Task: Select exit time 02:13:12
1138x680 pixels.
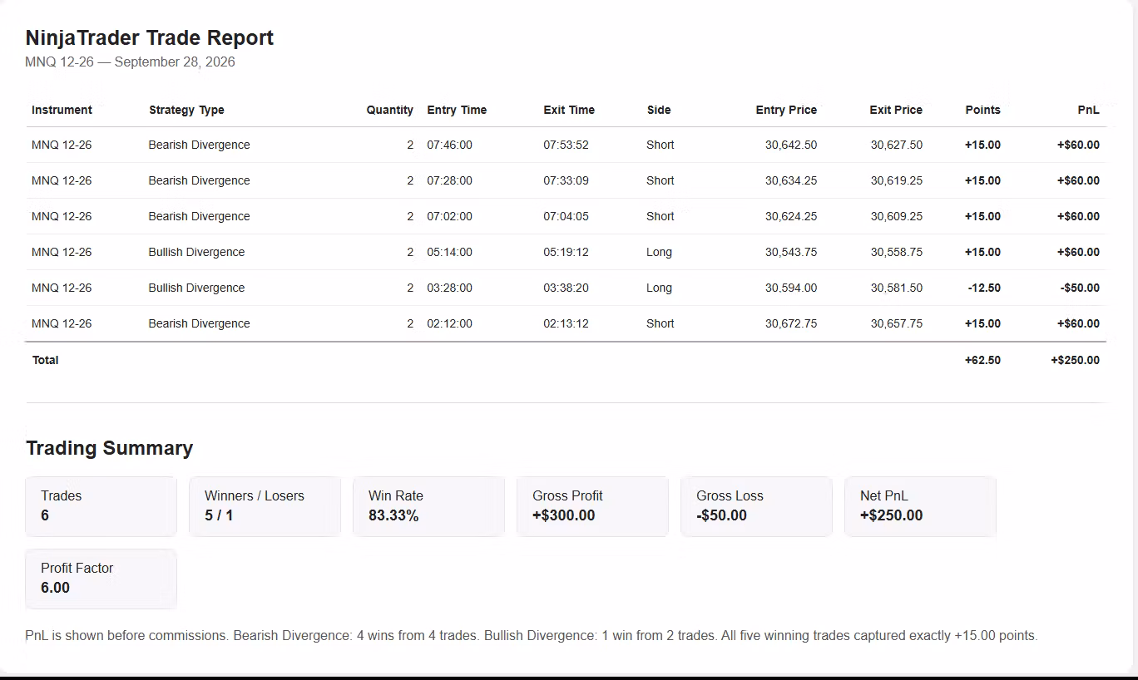Action: (566, 323)
